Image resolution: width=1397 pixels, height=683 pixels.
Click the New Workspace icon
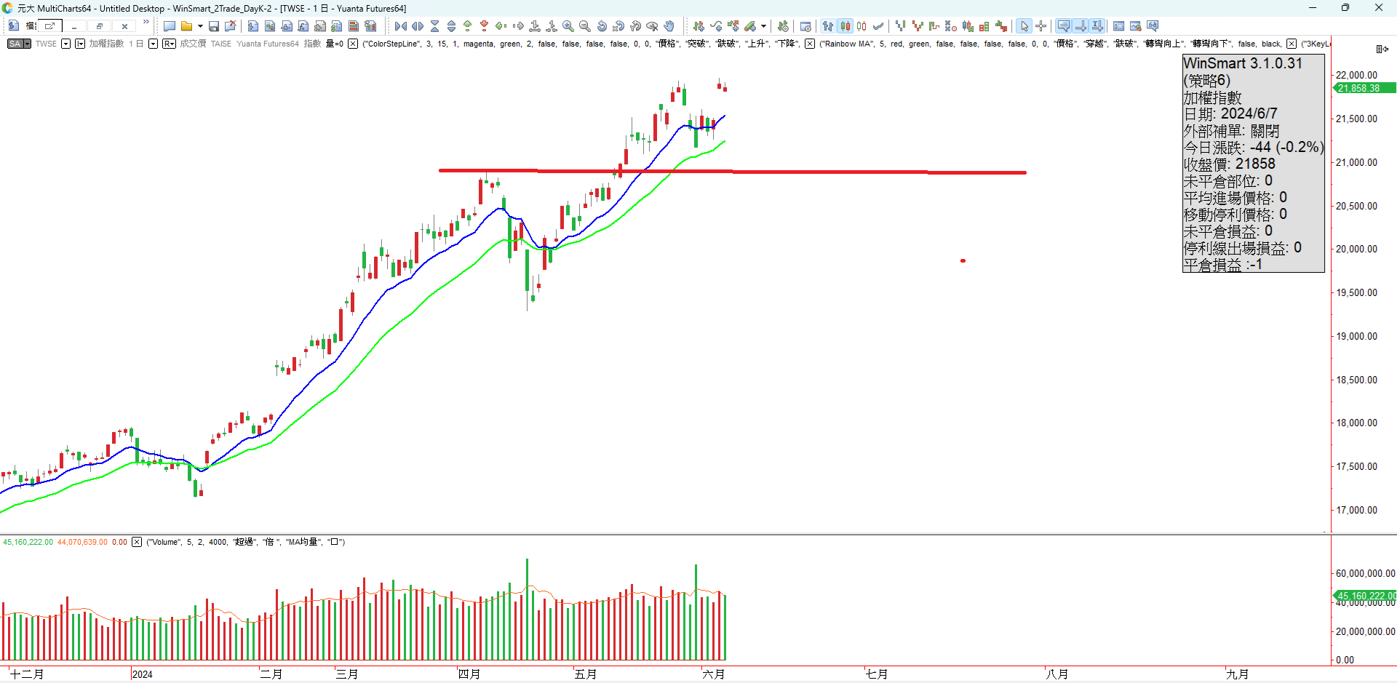click(169, 26)
